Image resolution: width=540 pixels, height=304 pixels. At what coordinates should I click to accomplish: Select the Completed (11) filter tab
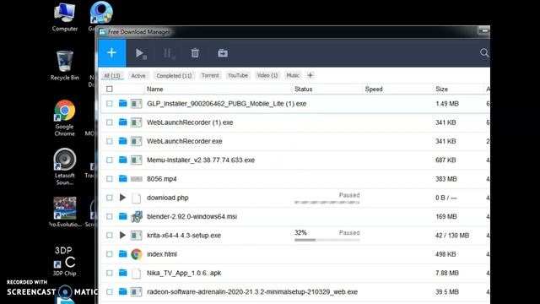point(174,75)
